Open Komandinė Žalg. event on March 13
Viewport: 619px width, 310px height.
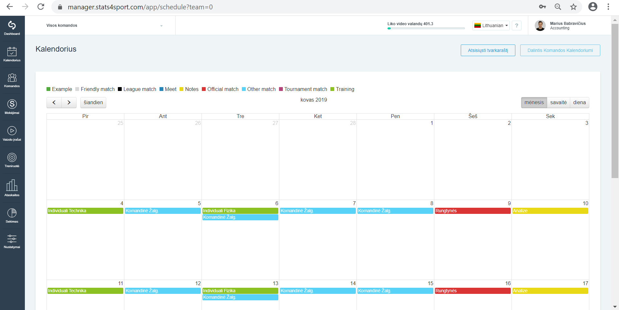click(x=240, y=297)
